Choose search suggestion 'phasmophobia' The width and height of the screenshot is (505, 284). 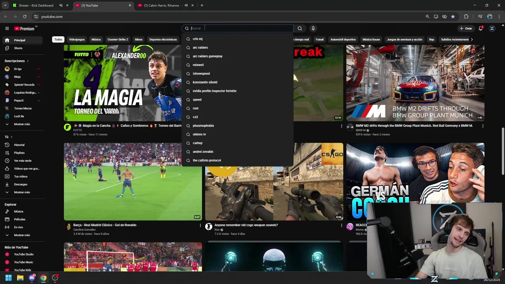click(238, 126)
